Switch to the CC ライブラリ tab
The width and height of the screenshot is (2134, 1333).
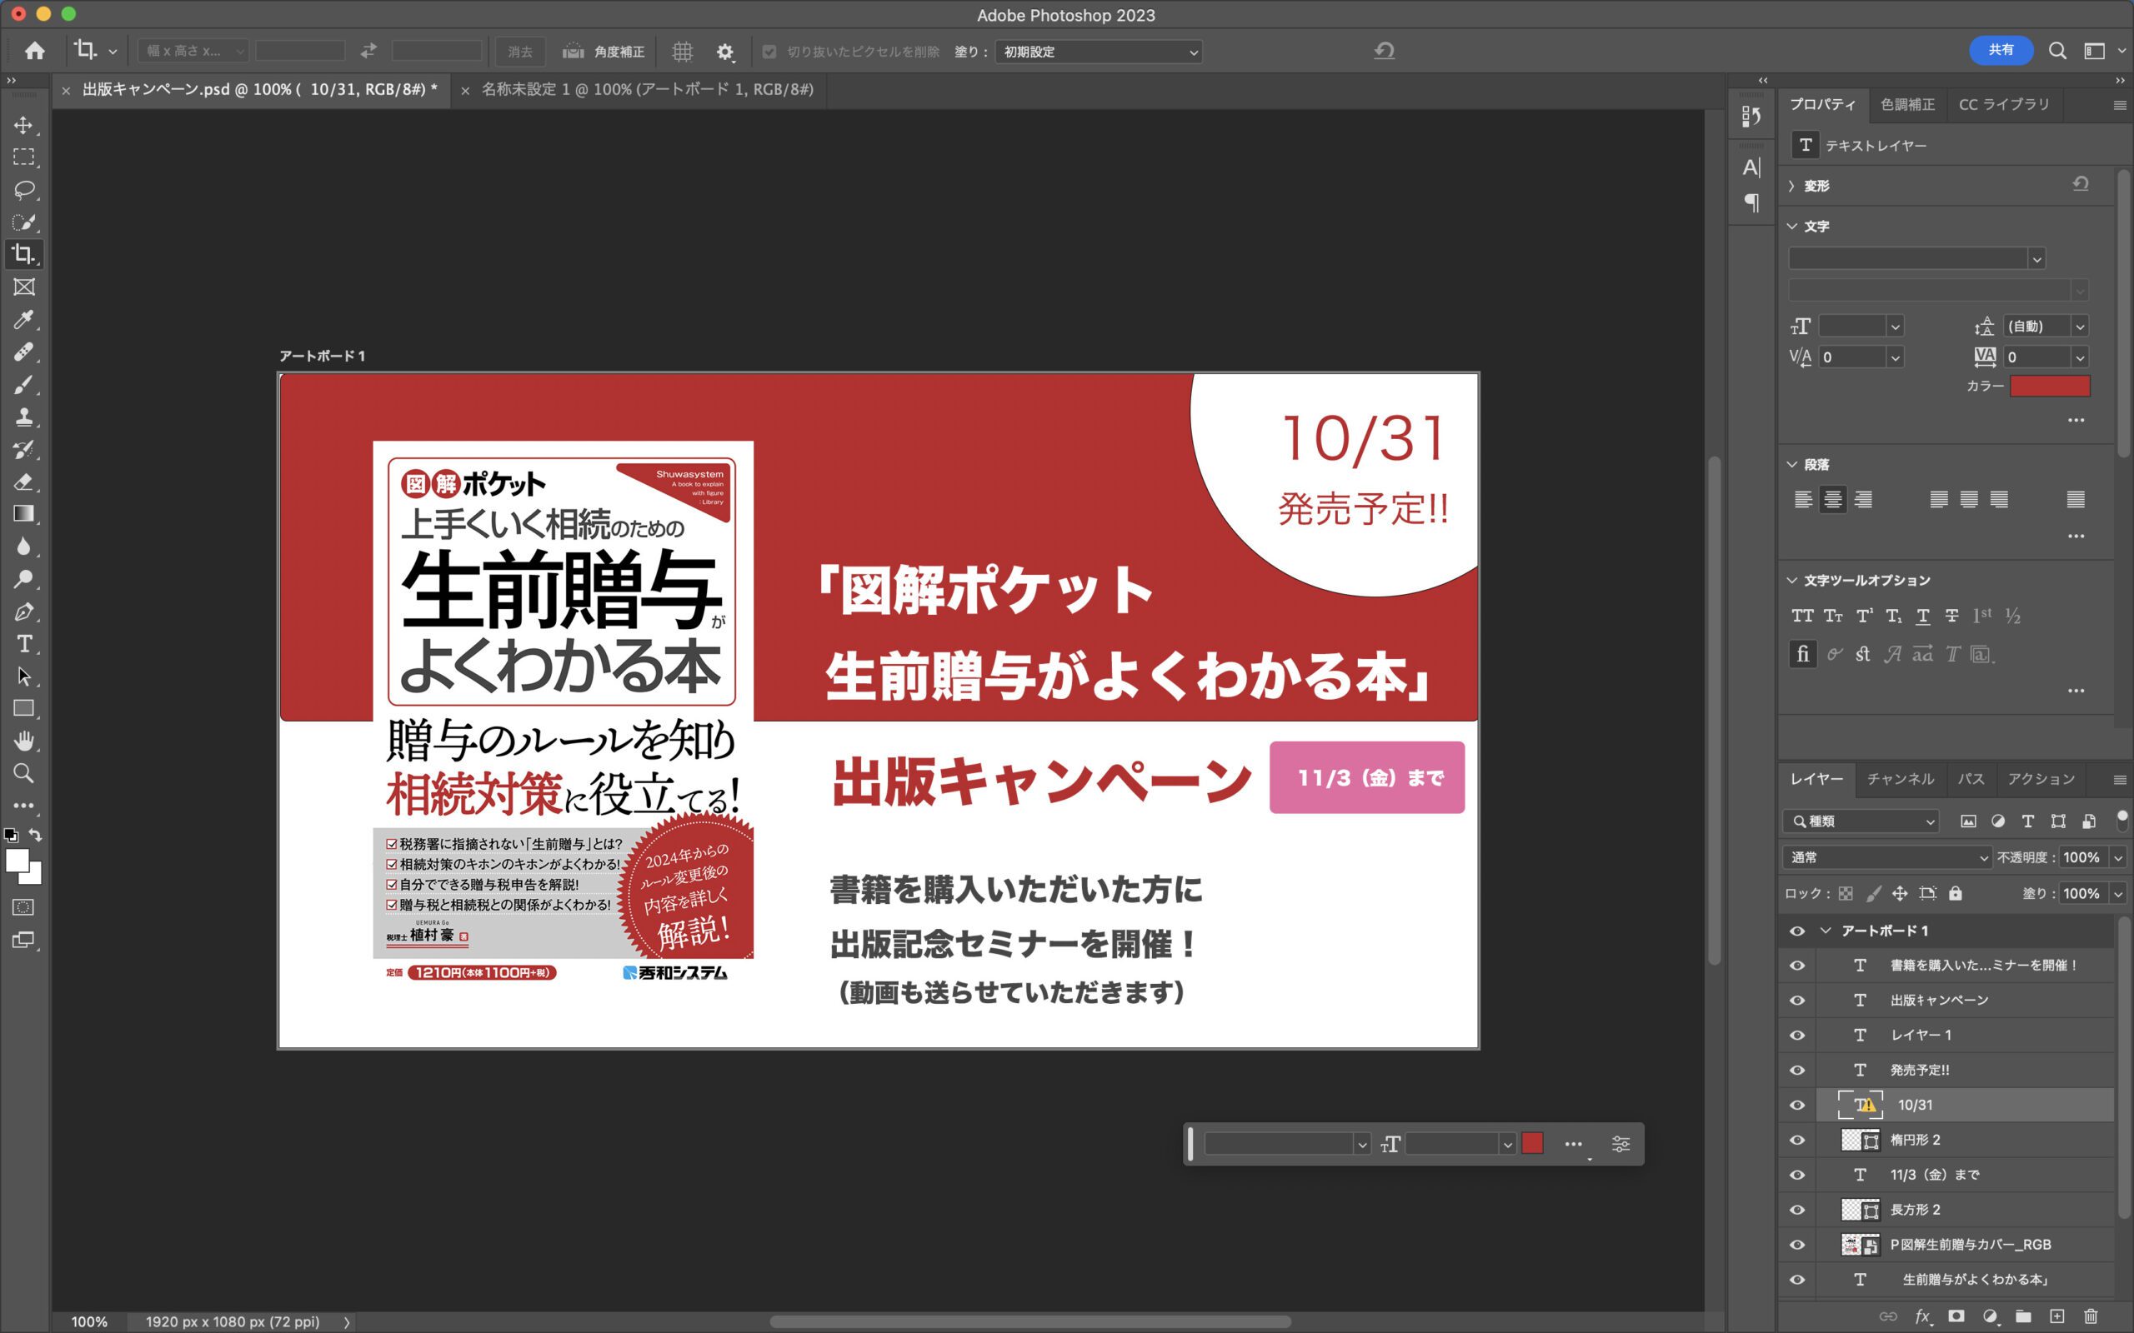(2003, 105)
